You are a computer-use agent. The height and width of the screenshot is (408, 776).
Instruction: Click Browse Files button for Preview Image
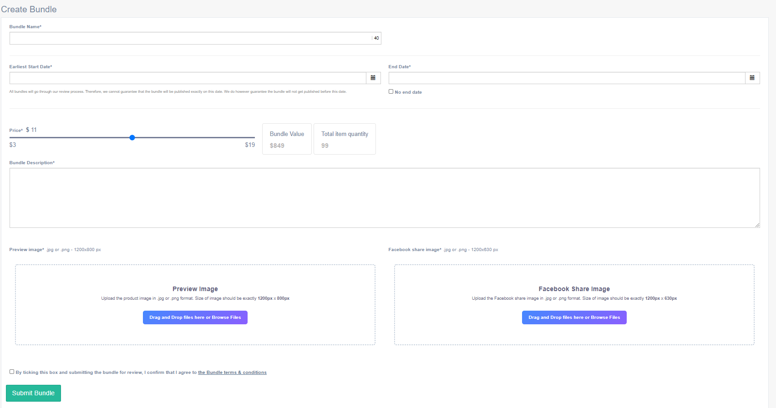point(195,317)
